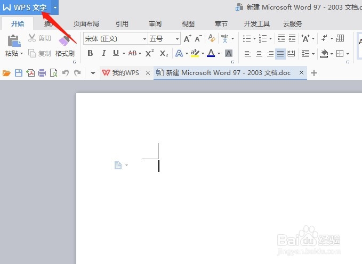Expand the underline style dropdown
The width and height of the screenshot is (362, 264).
click(124, 53)
